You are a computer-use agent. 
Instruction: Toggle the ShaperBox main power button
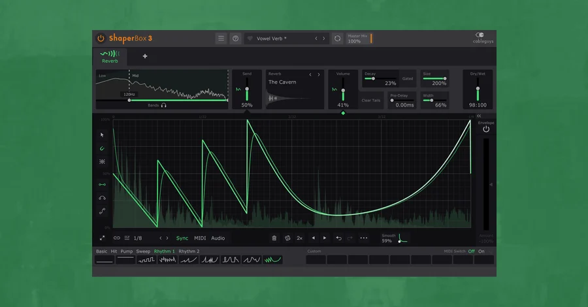pyautogui.click(x=101, y=39)
